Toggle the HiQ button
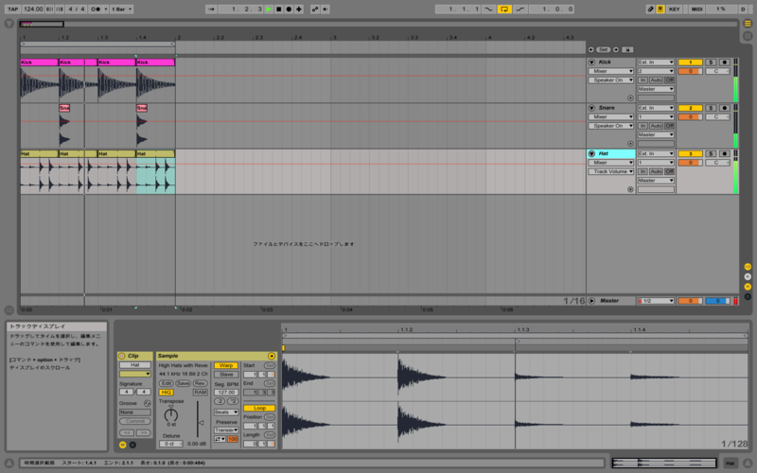Viewport: 757px width, 473px height. point(167,393)
